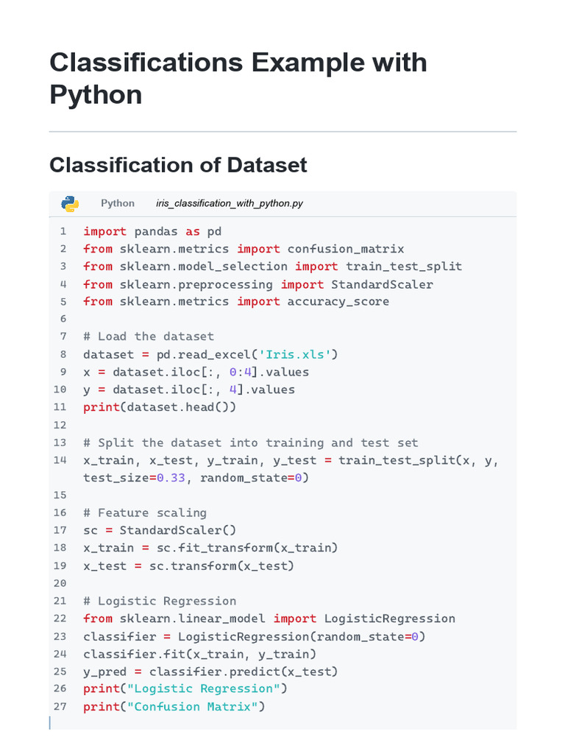Click the Classification of Dataset heading
The width and height of the screenshot is (565, 754).
tap(178, 165)
